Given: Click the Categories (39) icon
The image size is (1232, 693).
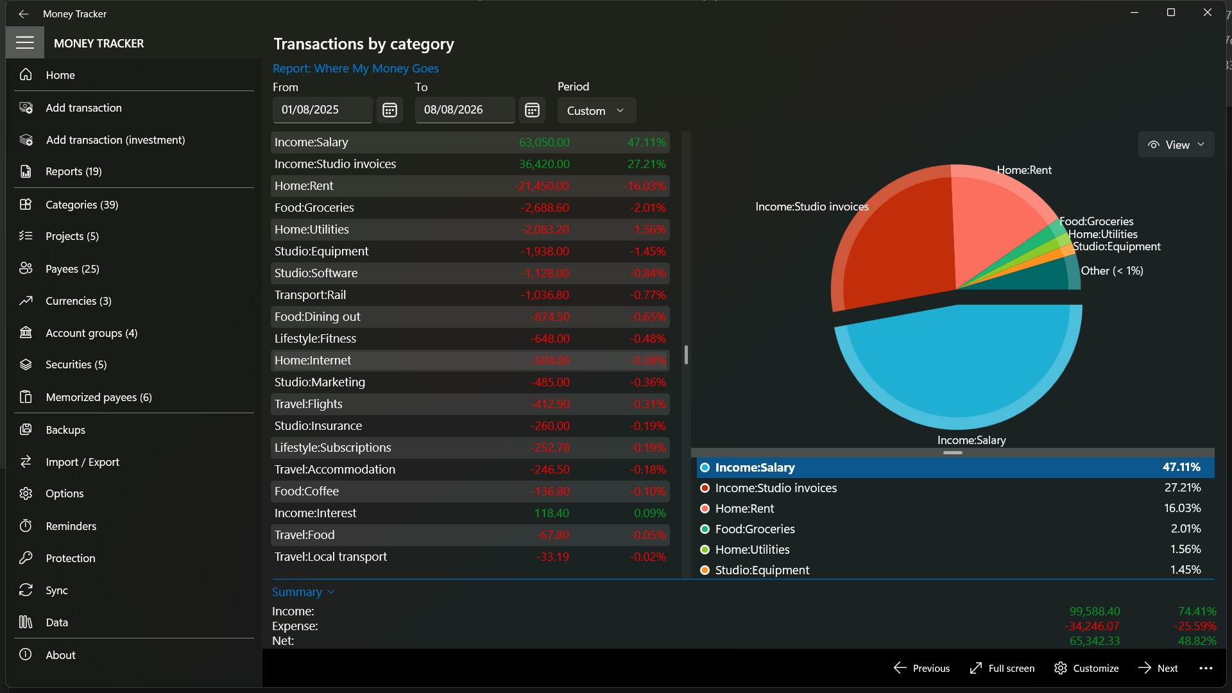Looking at the screenshot, I should 26,205.
